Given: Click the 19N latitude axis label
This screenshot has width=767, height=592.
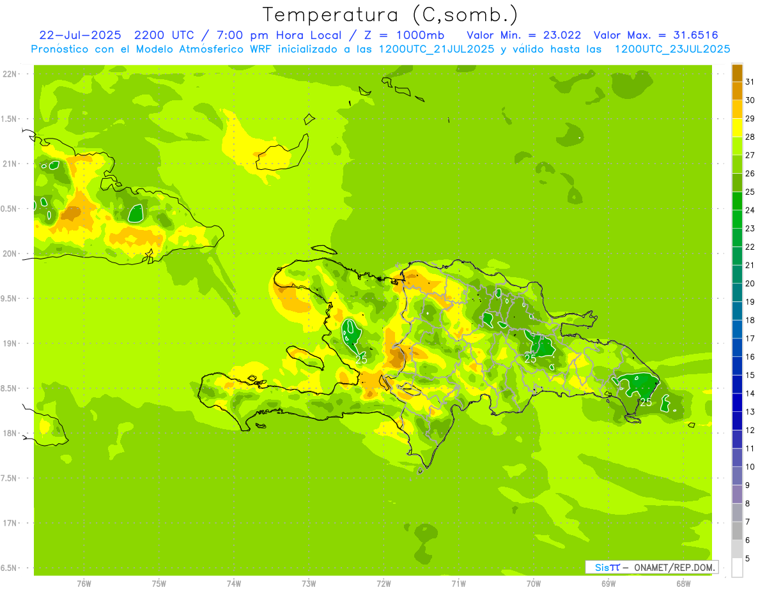Looking at the screenshot, I should [10, 344].
